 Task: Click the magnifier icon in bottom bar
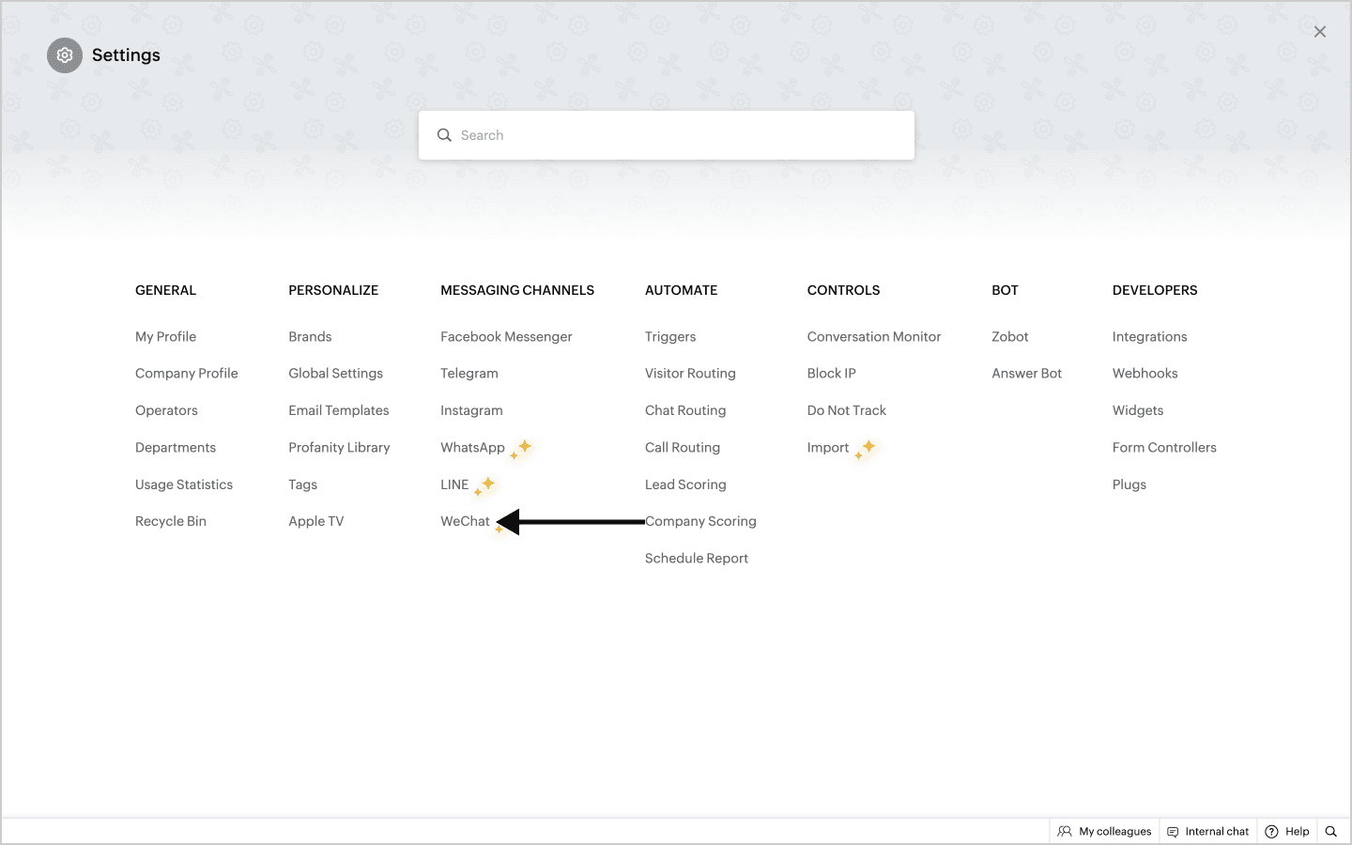(x=1330, y=832)
